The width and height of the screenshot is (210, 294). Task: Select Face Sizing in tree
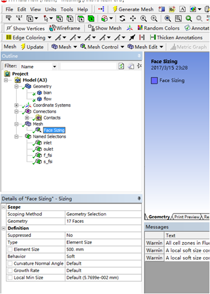click(54, 130)
